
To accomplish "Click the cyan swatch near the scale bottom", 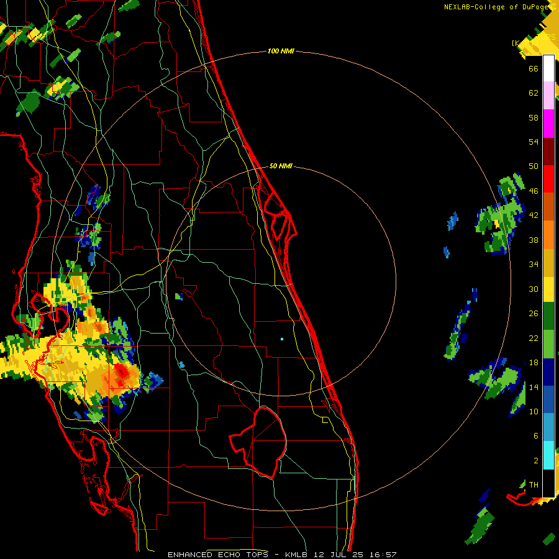I will [x=548, y=455].
